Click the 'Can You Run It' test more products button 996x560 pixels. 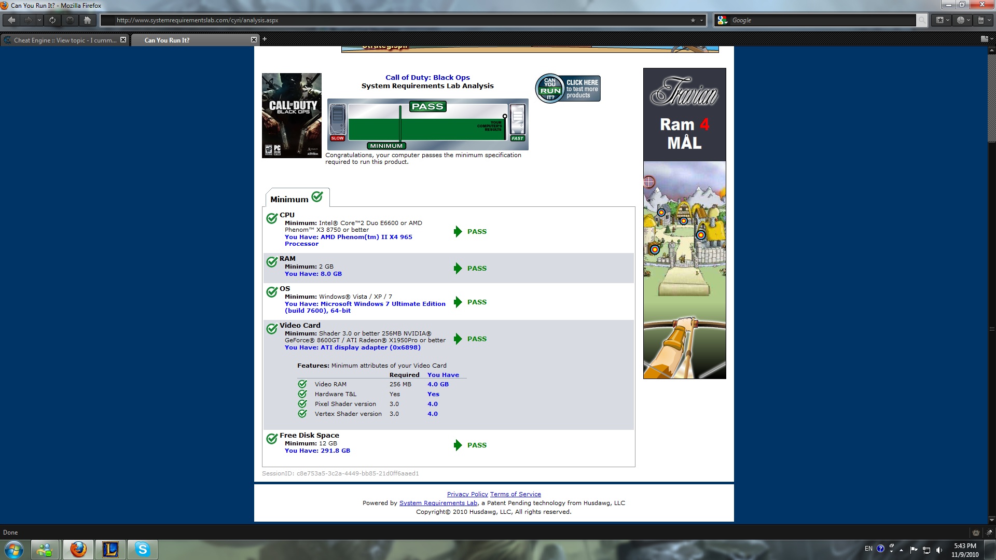point(568,89)
